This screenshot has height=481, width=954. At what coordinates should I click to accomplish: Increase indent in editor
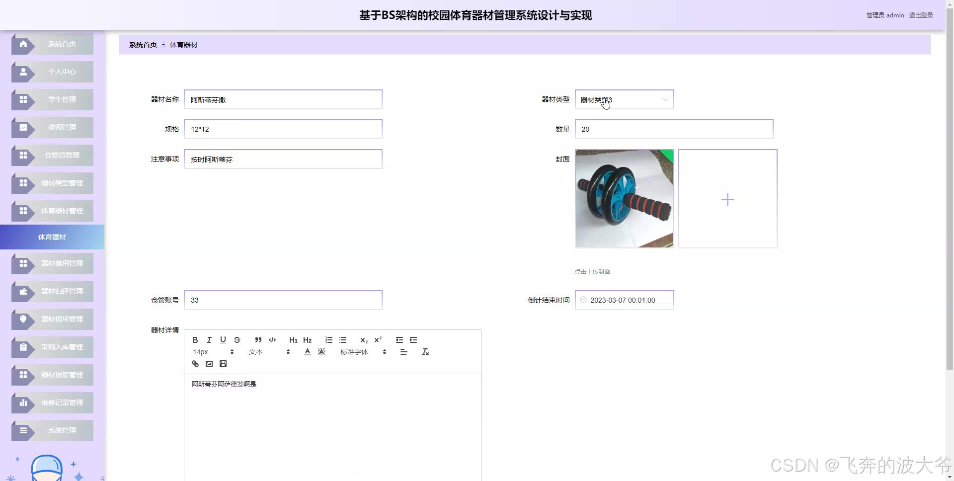tap(413, 340)
